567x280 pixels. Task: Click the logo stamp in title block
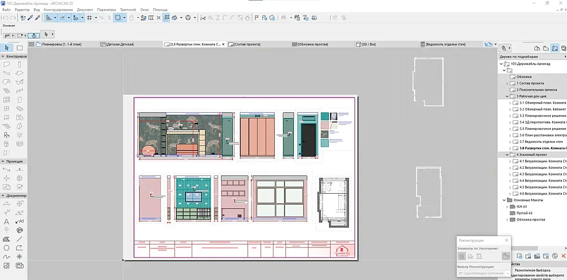[x=342, y=250]
